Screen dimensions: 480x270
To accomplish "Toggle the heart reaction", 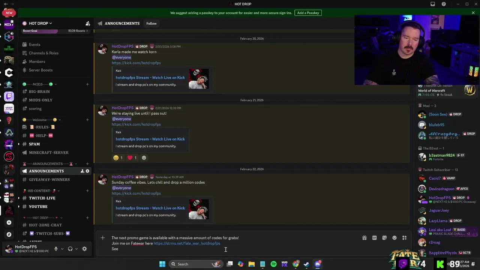I will (x=132, y=158).
